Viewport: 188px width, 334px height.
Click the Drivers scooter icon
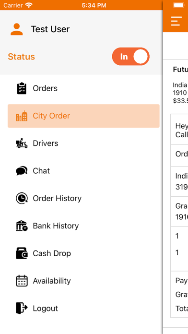[22, 143]
